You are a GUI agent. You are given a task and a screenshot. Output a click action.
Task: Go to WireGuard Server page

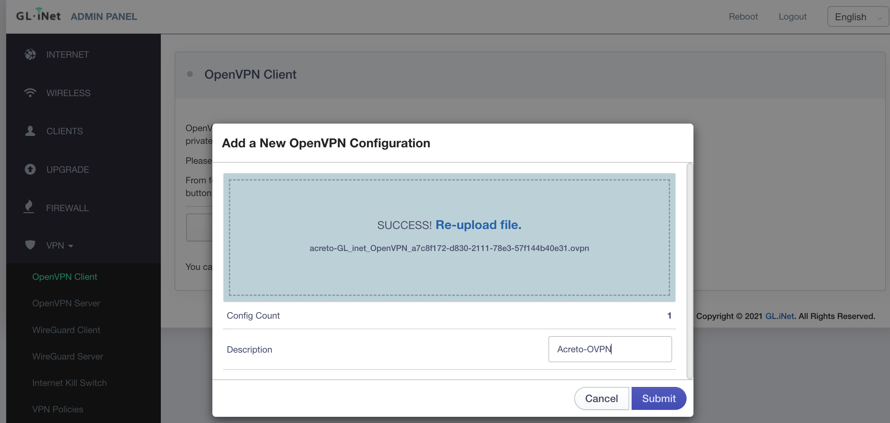point(67,356)
